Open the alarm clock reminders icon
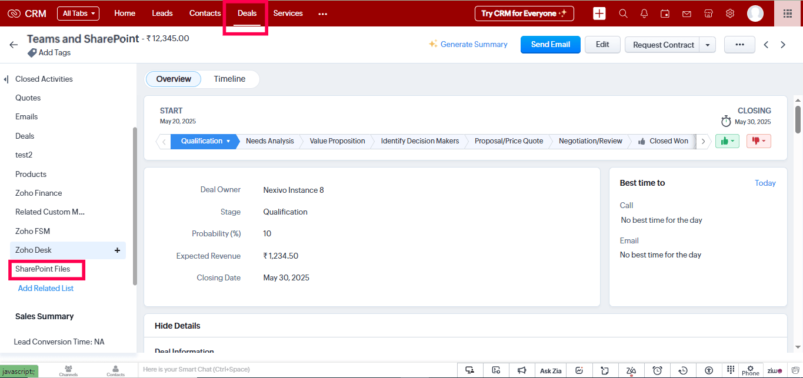803x378 pixels. click(658, 370)
